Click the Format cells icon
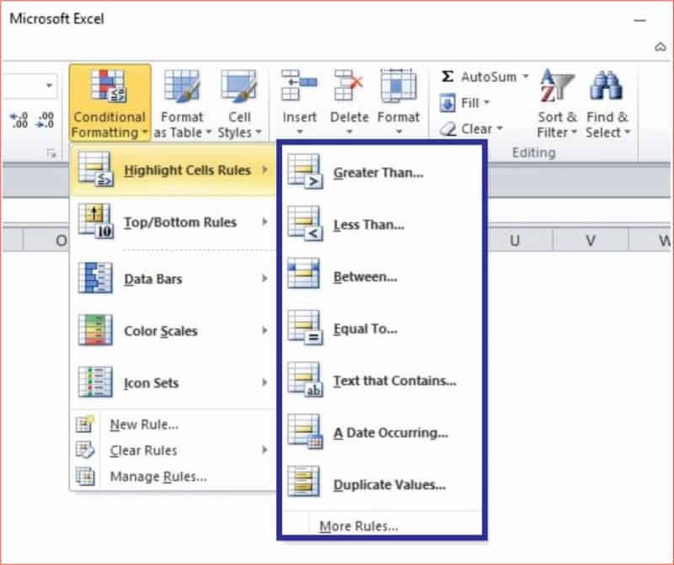 pyautogui.click(x=399, y=86)
